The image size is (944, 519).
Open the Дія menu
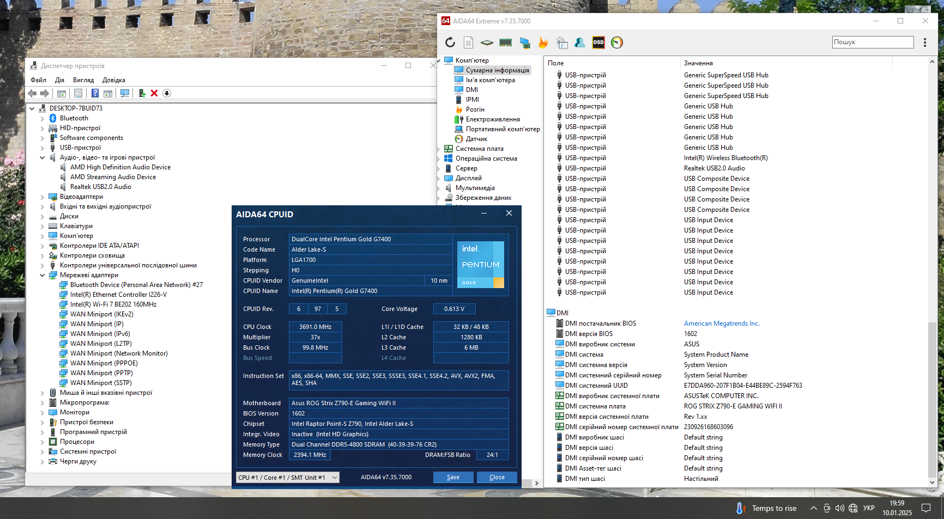pyautogui.click(x=59, y=80)
